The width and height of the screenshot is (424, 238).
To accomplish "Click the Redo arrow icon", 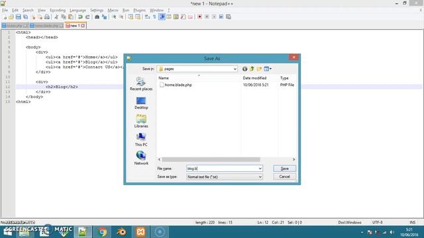I will coord(87,17).
